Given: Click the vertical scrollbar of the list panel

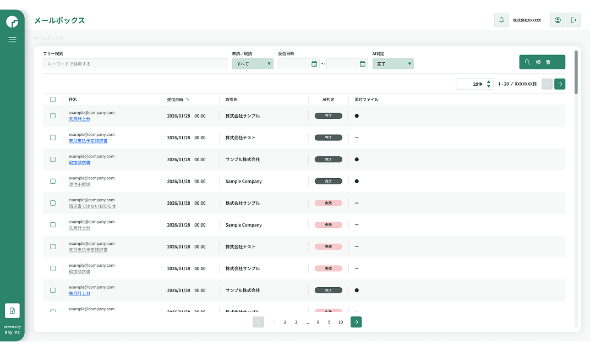Looking at the screenshot, I should point(576,72).
